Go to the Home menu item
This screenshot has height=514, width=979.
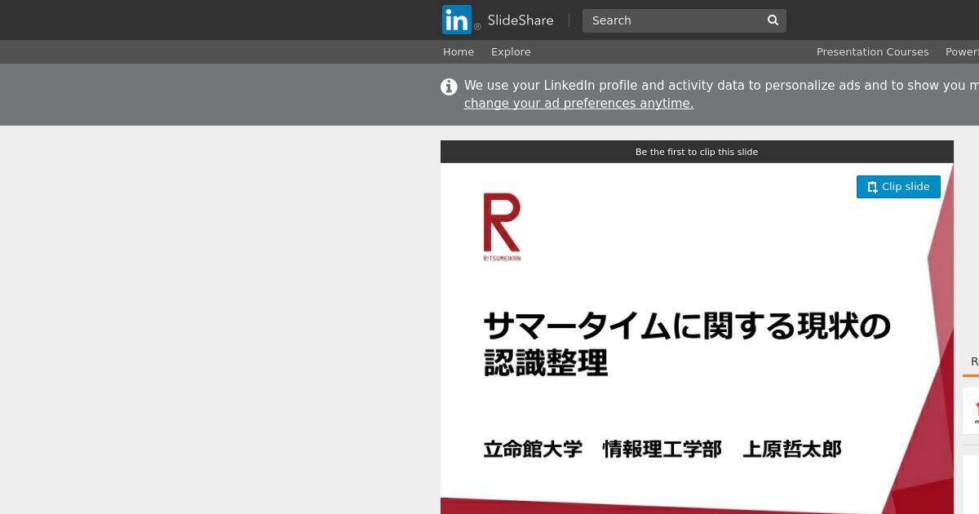(458, 51)
